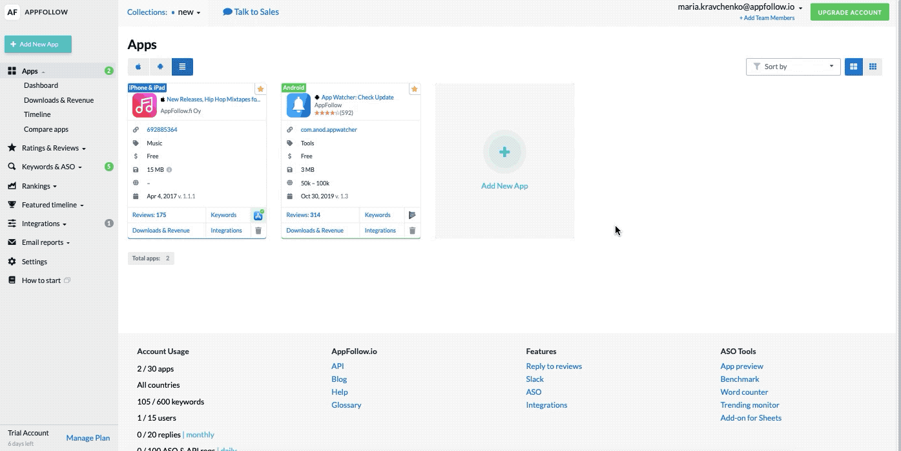
Task: Click the info icon beside 15 MB
Action: point(169,170)
